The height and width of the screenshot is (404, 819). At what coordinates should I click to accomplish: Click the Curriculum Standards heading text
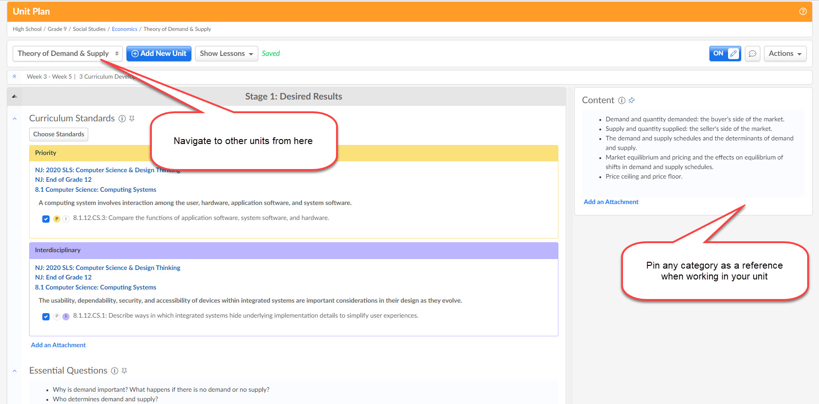point(72,119)
